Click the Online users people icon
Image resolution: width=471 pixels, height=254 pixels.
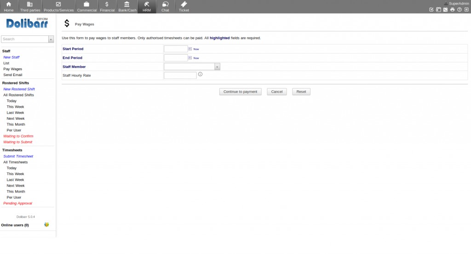[x=46, y=225]
